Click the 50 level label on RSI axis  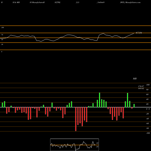pos(2,40)
